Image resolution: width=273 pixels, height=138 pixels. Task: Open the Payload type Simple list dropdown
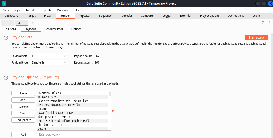[x=49, y=62]
